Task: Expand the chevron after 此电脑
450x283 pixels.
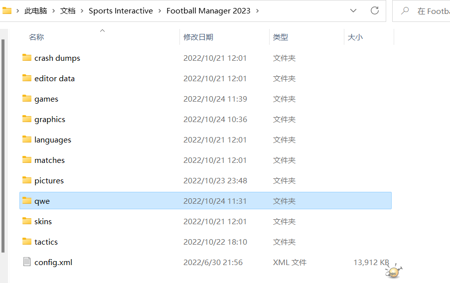Action: pyautogui.click(x=54, y=11)
